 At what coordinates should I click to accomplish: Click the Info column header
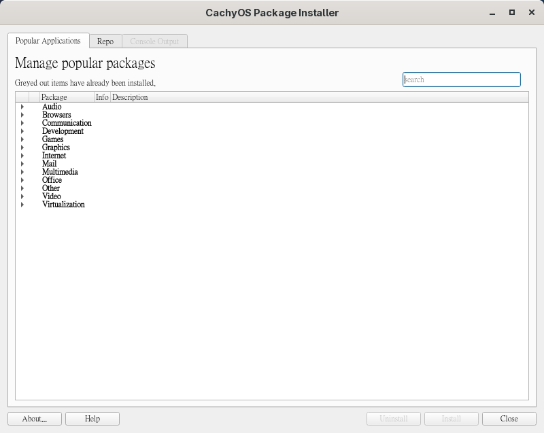[102, 97]
